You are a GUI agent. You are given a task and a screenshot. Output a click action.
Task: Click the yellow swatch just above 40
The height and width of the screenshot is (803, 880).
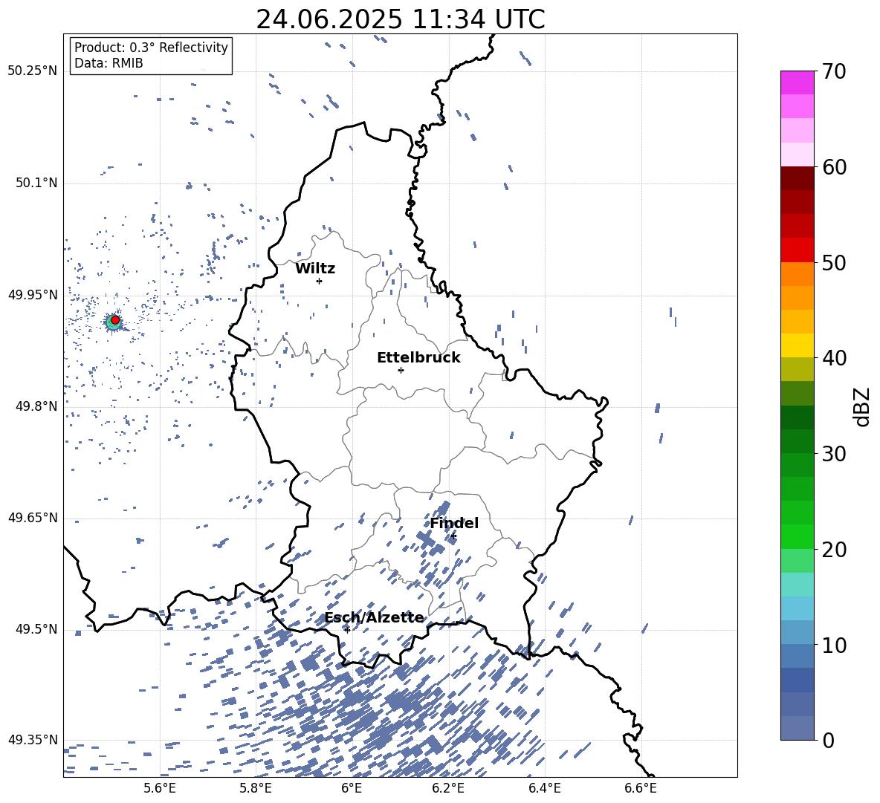tap(797, 345)
